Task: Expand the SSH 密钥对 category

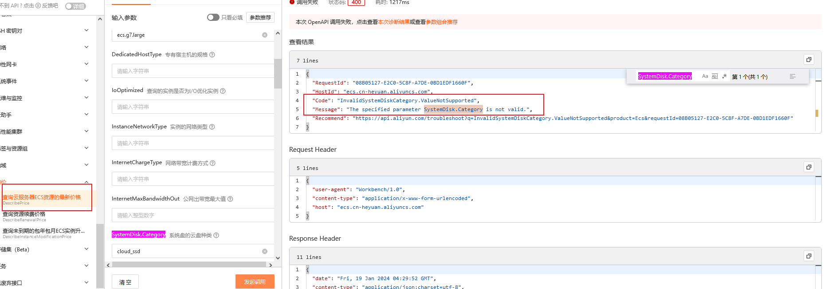Action: pos(86,30)
